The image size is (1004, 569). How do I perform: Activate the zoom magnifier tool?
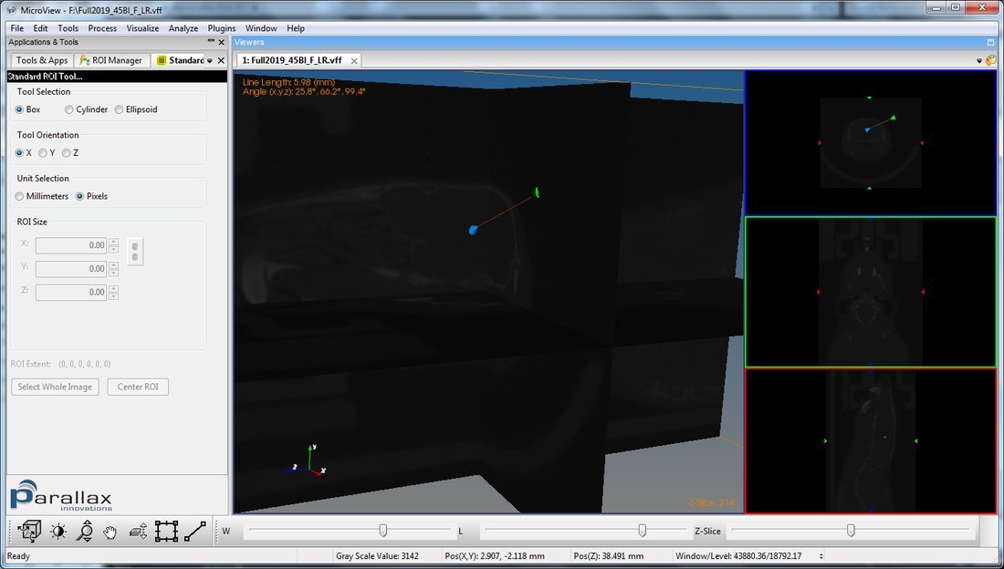click(85, 531)
